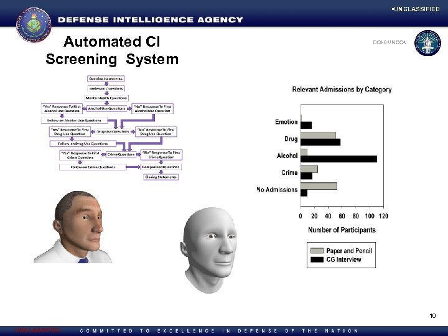Click the arrow from Follow-on Crime to Comparison Questions
This screenshot has height=336, width=448.
pyautogui.click(x=133, y=167)
